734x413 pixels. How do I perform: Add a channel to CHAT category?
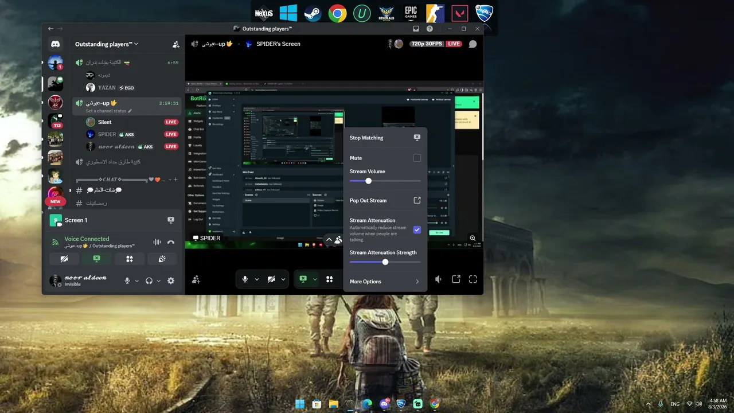point(175,180)
